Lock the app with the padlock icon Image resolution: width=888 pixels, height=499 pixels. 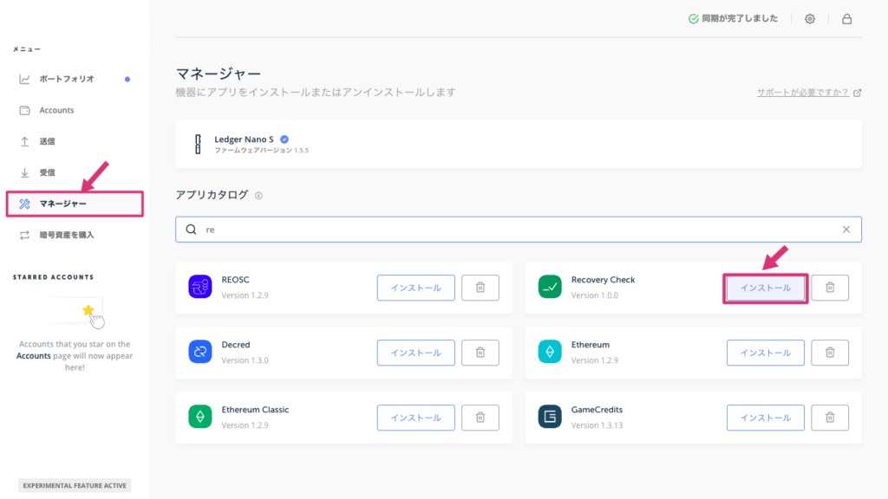(x=846, y=19)
